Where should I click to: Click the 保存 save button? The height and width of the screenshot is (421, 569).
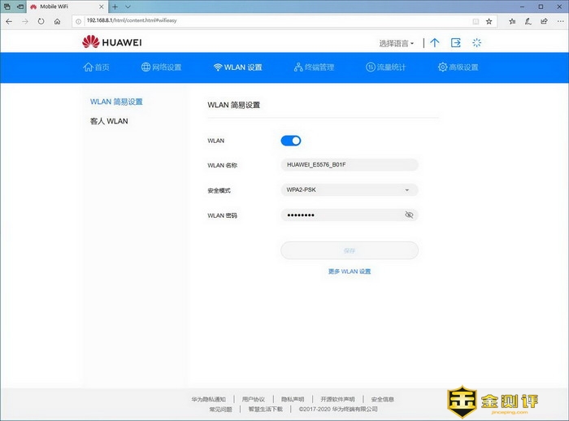(x=350, y=250)
